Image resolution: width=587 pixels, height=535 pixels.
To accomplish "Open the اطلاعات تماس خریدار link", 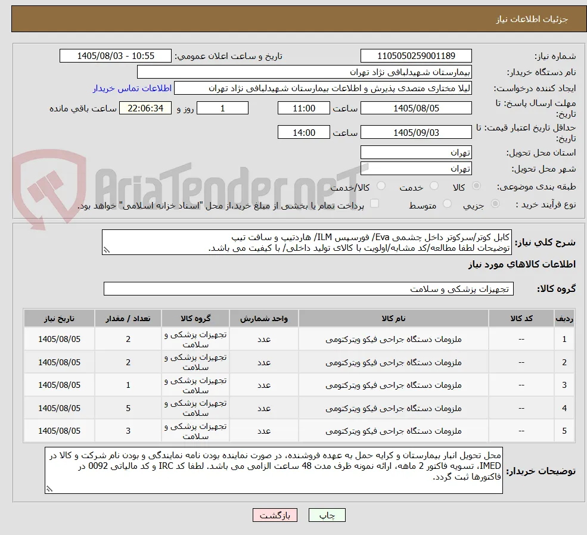I will 132,88.
